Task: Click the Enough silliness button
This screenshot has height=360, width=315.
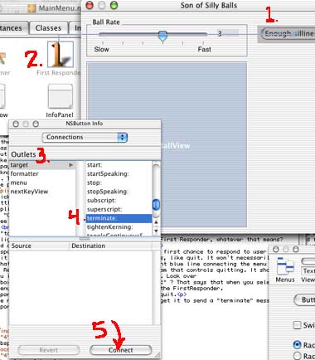Action: [x=288, y=34]
